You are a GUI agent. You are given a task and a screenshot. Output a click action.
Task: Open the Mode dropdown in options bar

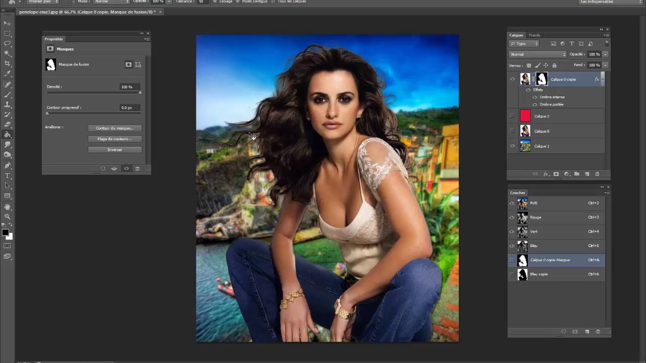click(111, 2)
